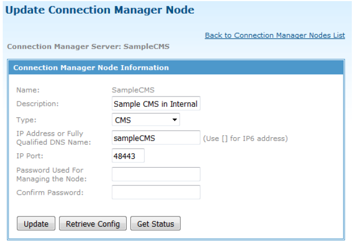Click the Type: label
Screen dimensions: 354x243
tap(26, 120)
